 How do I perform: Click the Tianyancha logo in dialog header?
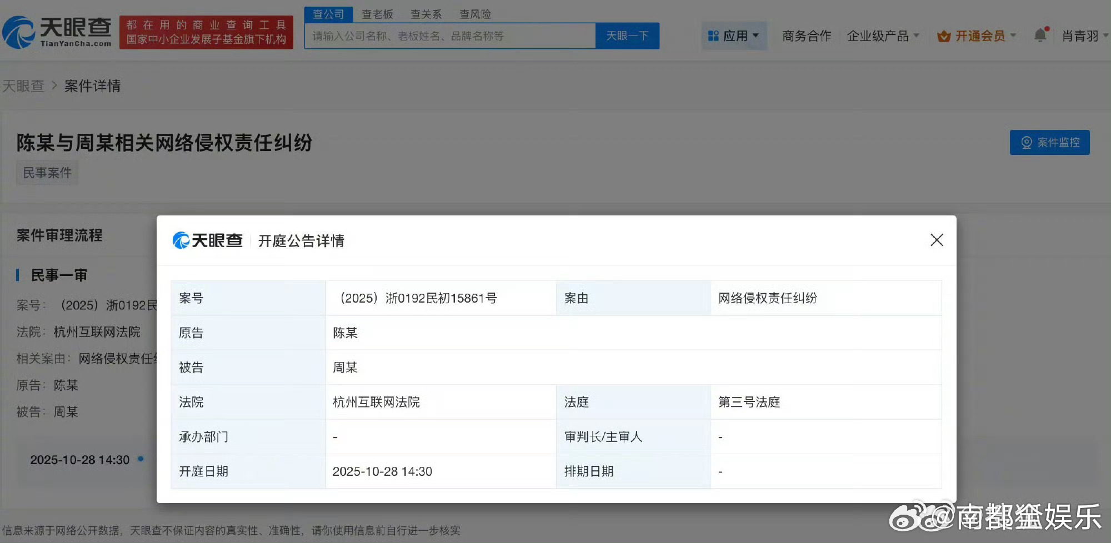[x=208, y=240]
